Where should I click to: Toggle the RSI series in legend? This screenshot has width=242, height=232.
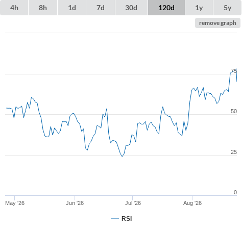pyautogui.click(x=127, y=219)
